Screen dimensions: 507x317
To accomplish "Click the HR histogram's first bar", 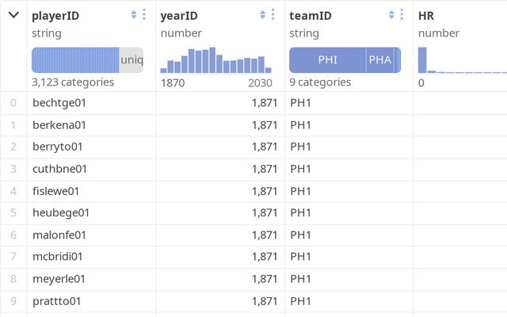I will pos(422,60).
